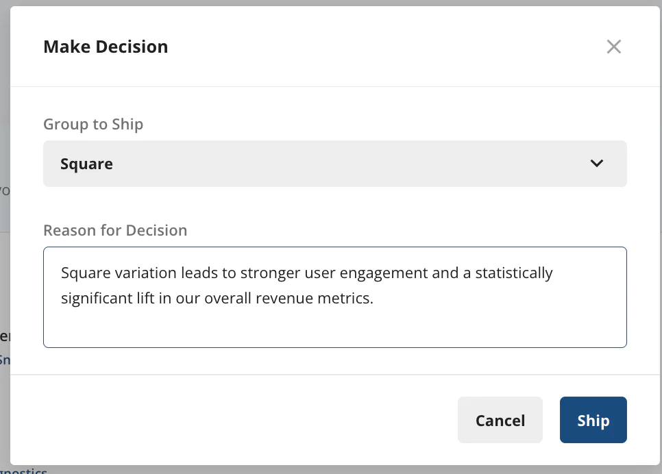
Task: Open the Group to Ship dropdown
Action: [x=334, y=164]
